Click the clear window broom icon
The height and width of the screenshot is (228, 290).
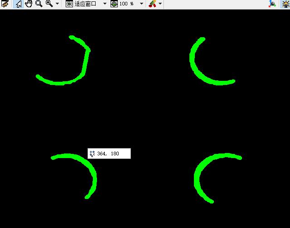point(5,3)
